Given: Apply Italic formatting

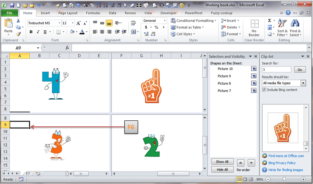Looking at the screenshot, I should click(x=38, y=32).
